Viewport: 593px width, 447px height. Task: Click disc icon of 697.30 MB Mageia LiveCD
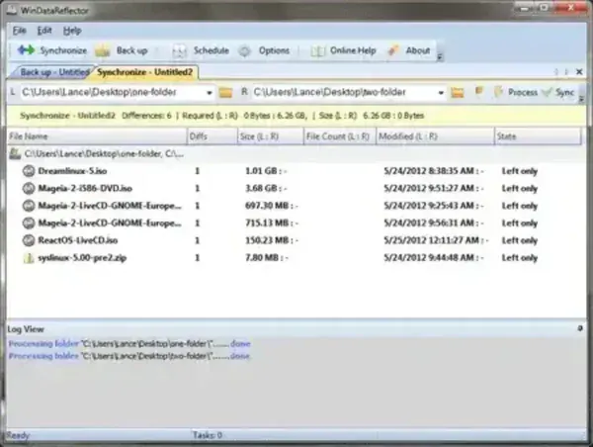point(29,206)
